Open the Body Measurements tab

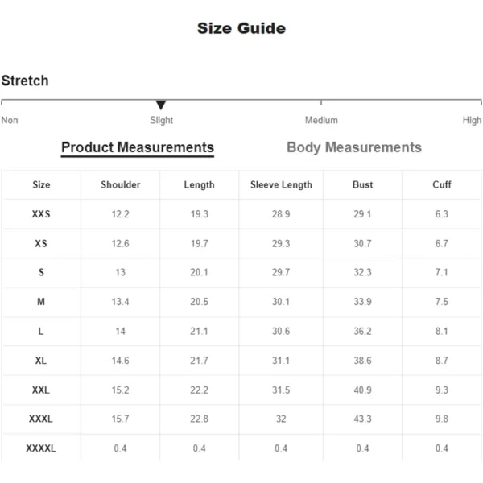pos(354,147)
